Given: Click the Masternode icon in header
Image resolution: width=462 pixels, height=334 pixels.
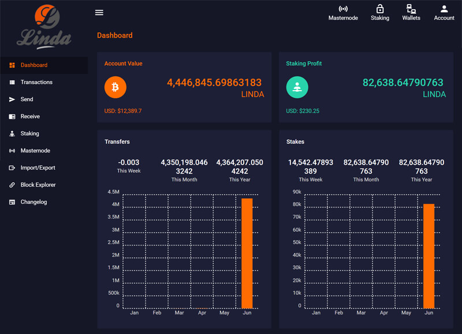Looking at the screenshot, I should coord(343,9).
